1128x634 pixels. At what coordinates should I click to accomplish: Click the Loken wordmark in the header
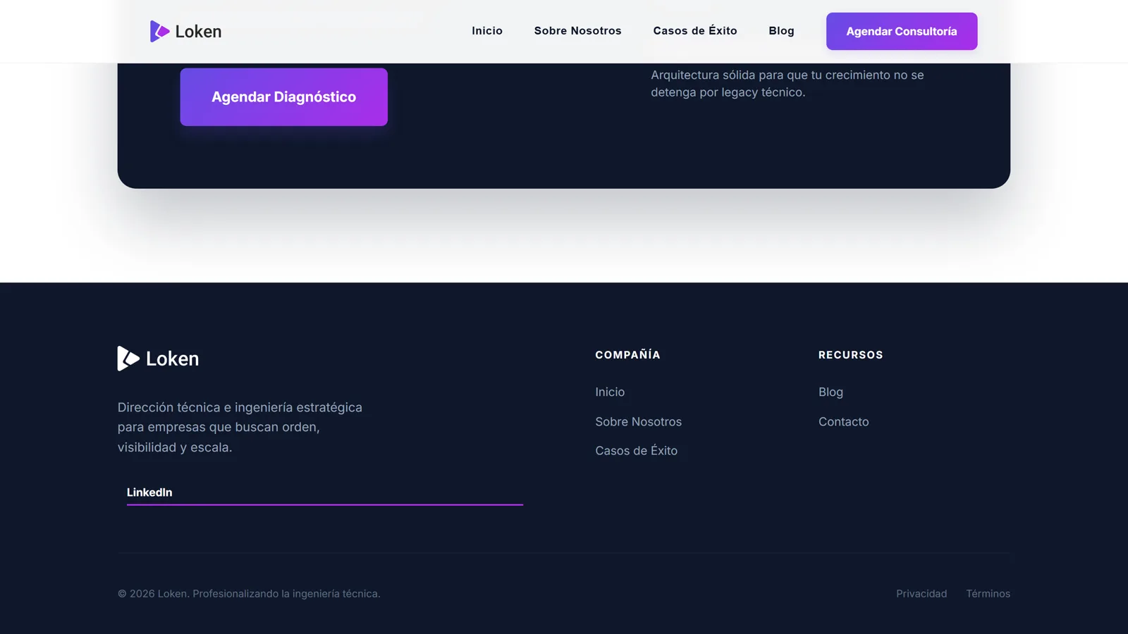tap(198, 32)
